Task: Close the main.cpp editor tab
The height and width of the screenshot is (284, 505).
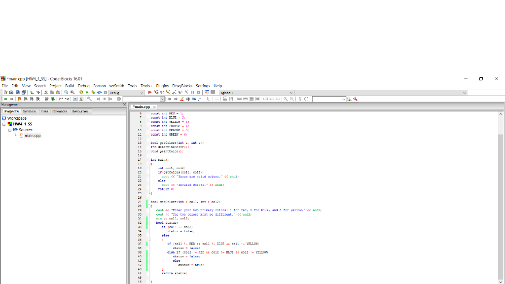Action: coord(154,106)
